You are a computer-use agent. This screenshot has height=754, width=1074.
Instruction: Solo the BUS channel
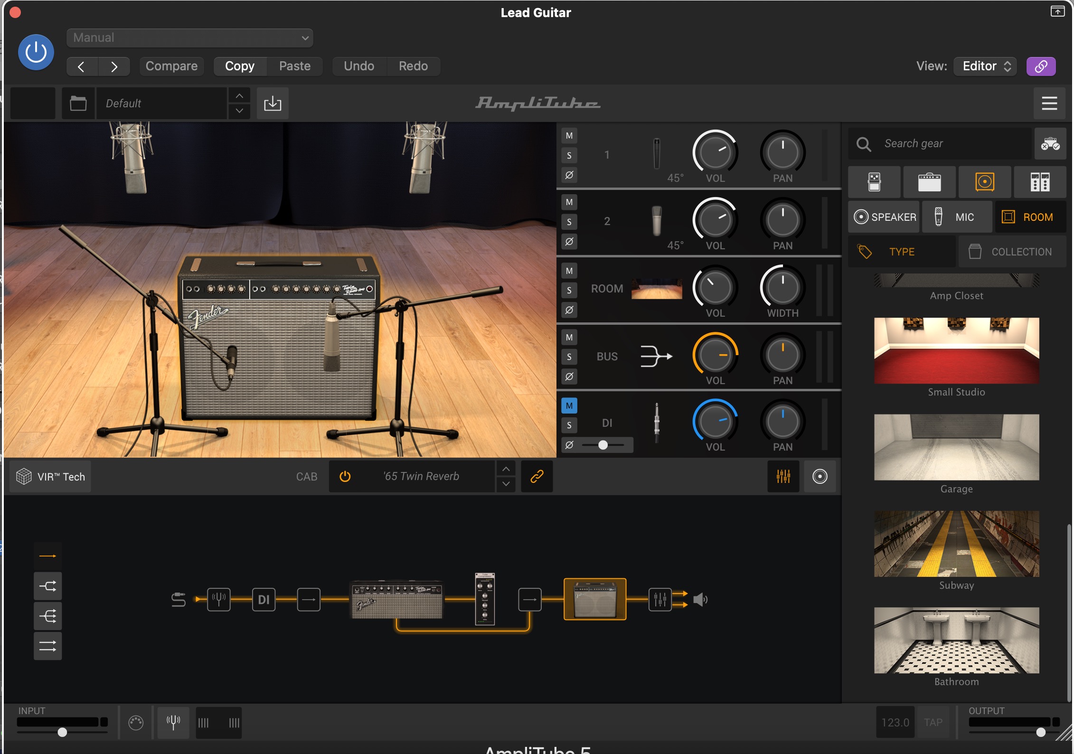pos(569,357)
